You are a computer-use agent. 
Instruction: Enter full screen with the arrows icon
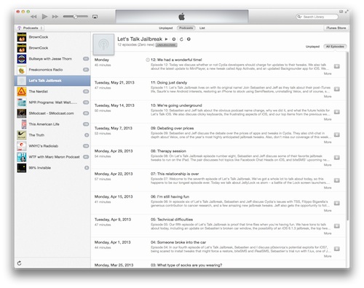(x=347, y=12)
